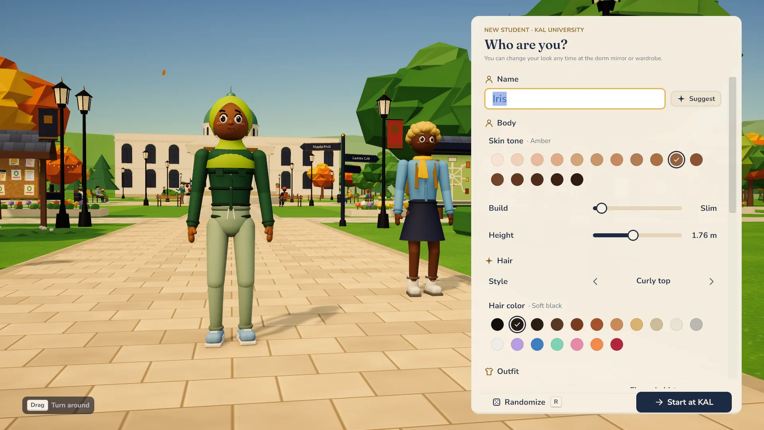
Task: Click the Outfit shirt icon
Action: click(x=489, y=371)
